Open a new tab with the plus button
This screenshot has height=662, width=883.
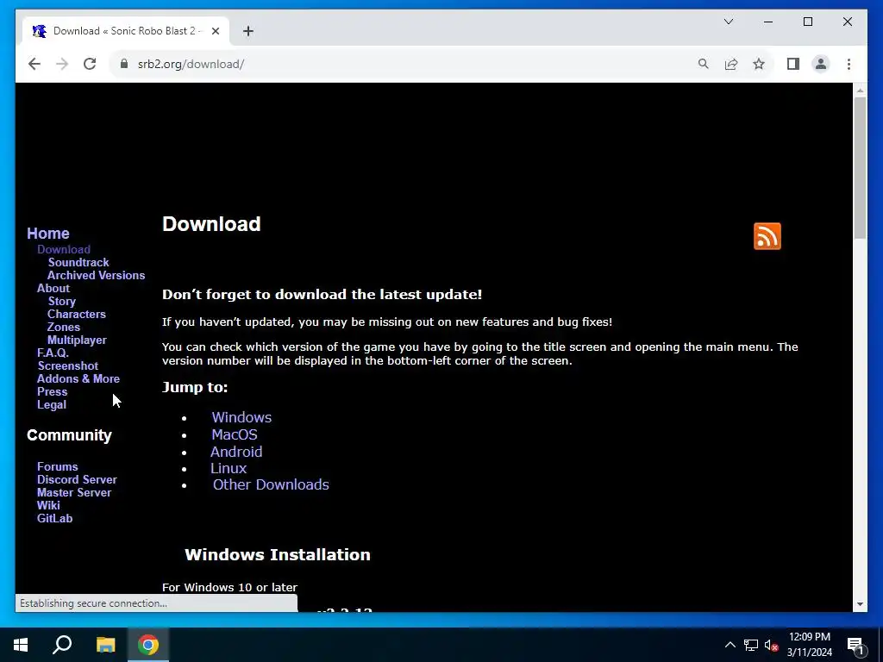(x=248, y=31)
